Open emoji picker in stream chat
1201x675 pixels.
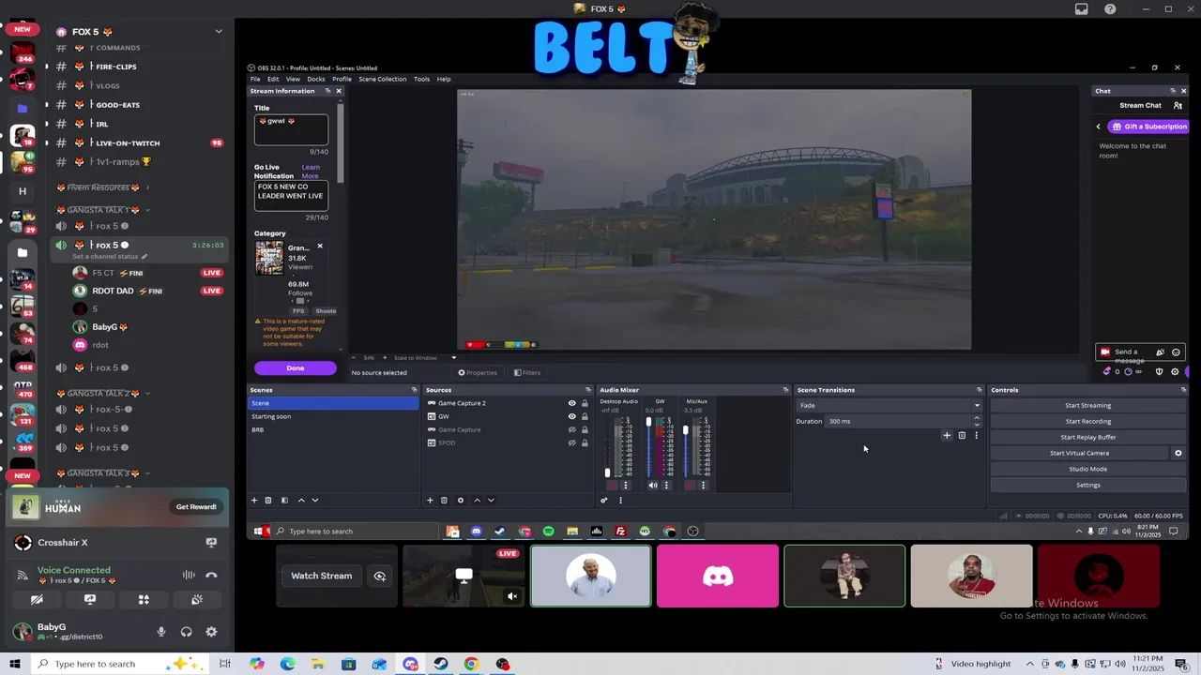(x=1176, y=352)
